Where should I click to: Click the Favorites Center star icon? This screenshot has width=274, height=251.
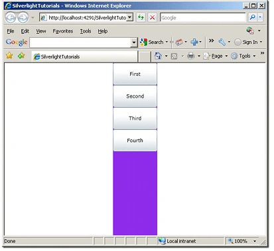click(9, 56)
